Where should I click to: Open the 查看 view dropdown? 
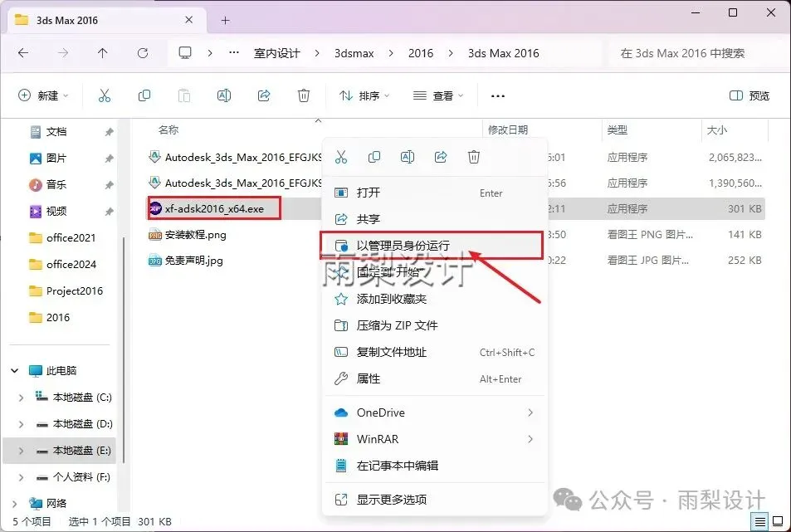click(438, 95)
